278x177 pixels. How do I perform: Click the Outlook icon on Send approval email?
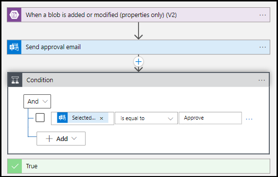(x=14, y=47)
